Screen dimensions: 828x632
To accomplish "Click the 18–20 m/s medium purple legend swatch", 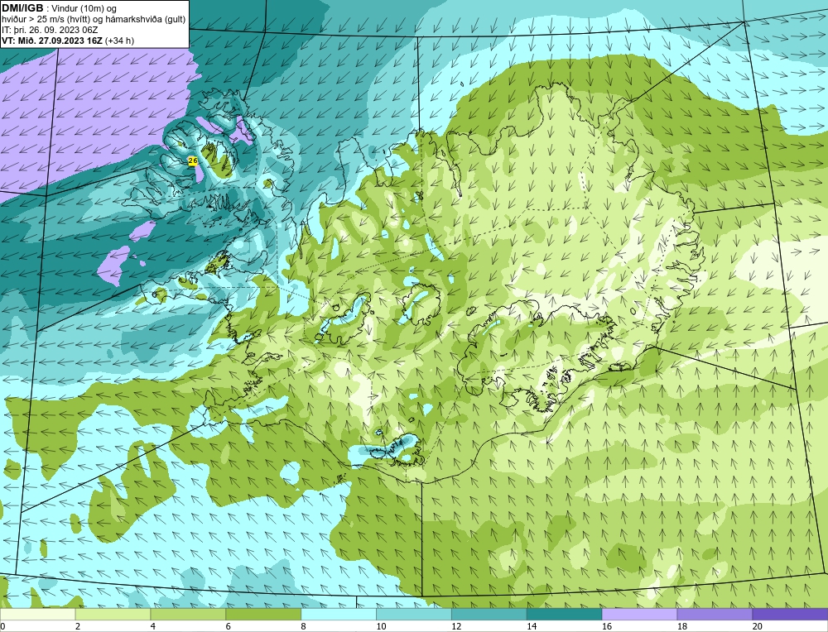I will [715, 615].
